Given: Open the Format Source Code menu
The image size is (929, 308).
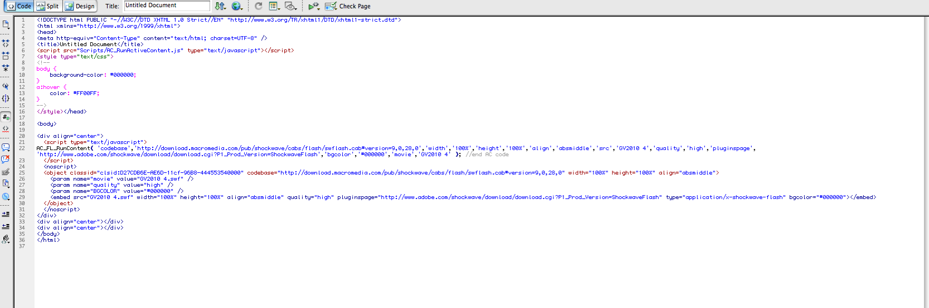Looking at the screenshot, I should tap(6, 239).
